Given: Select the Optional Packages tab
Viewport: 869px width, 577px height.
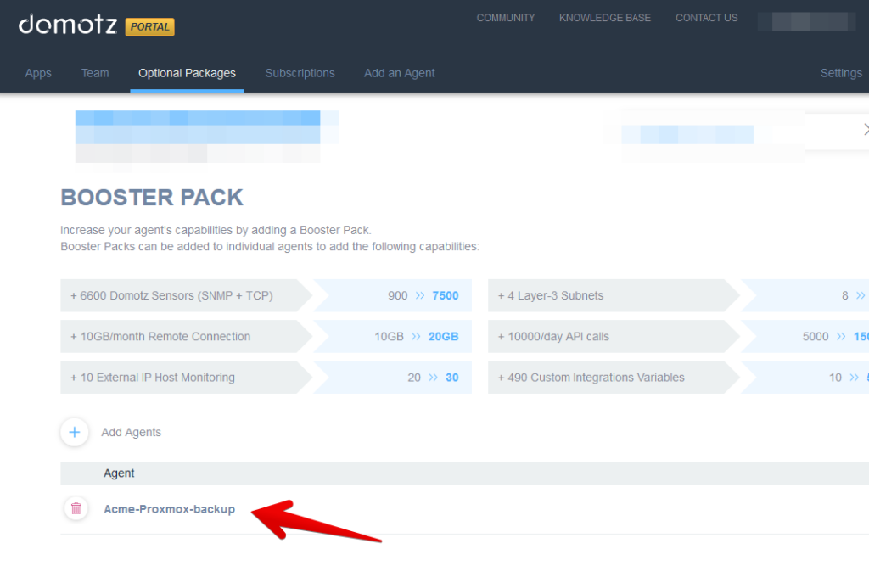Looking at the screenshot, I should pyautogui.click(x=187, y=73).
